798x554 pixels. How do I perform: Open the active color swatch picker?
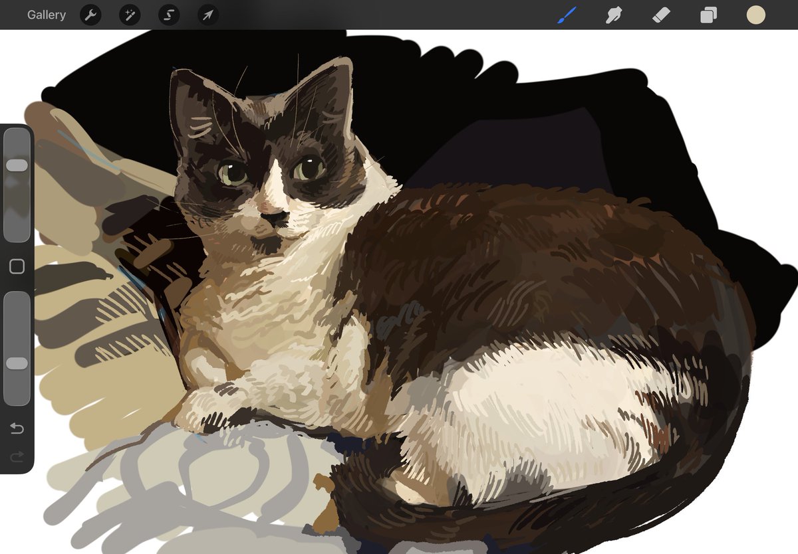(755, 15)
